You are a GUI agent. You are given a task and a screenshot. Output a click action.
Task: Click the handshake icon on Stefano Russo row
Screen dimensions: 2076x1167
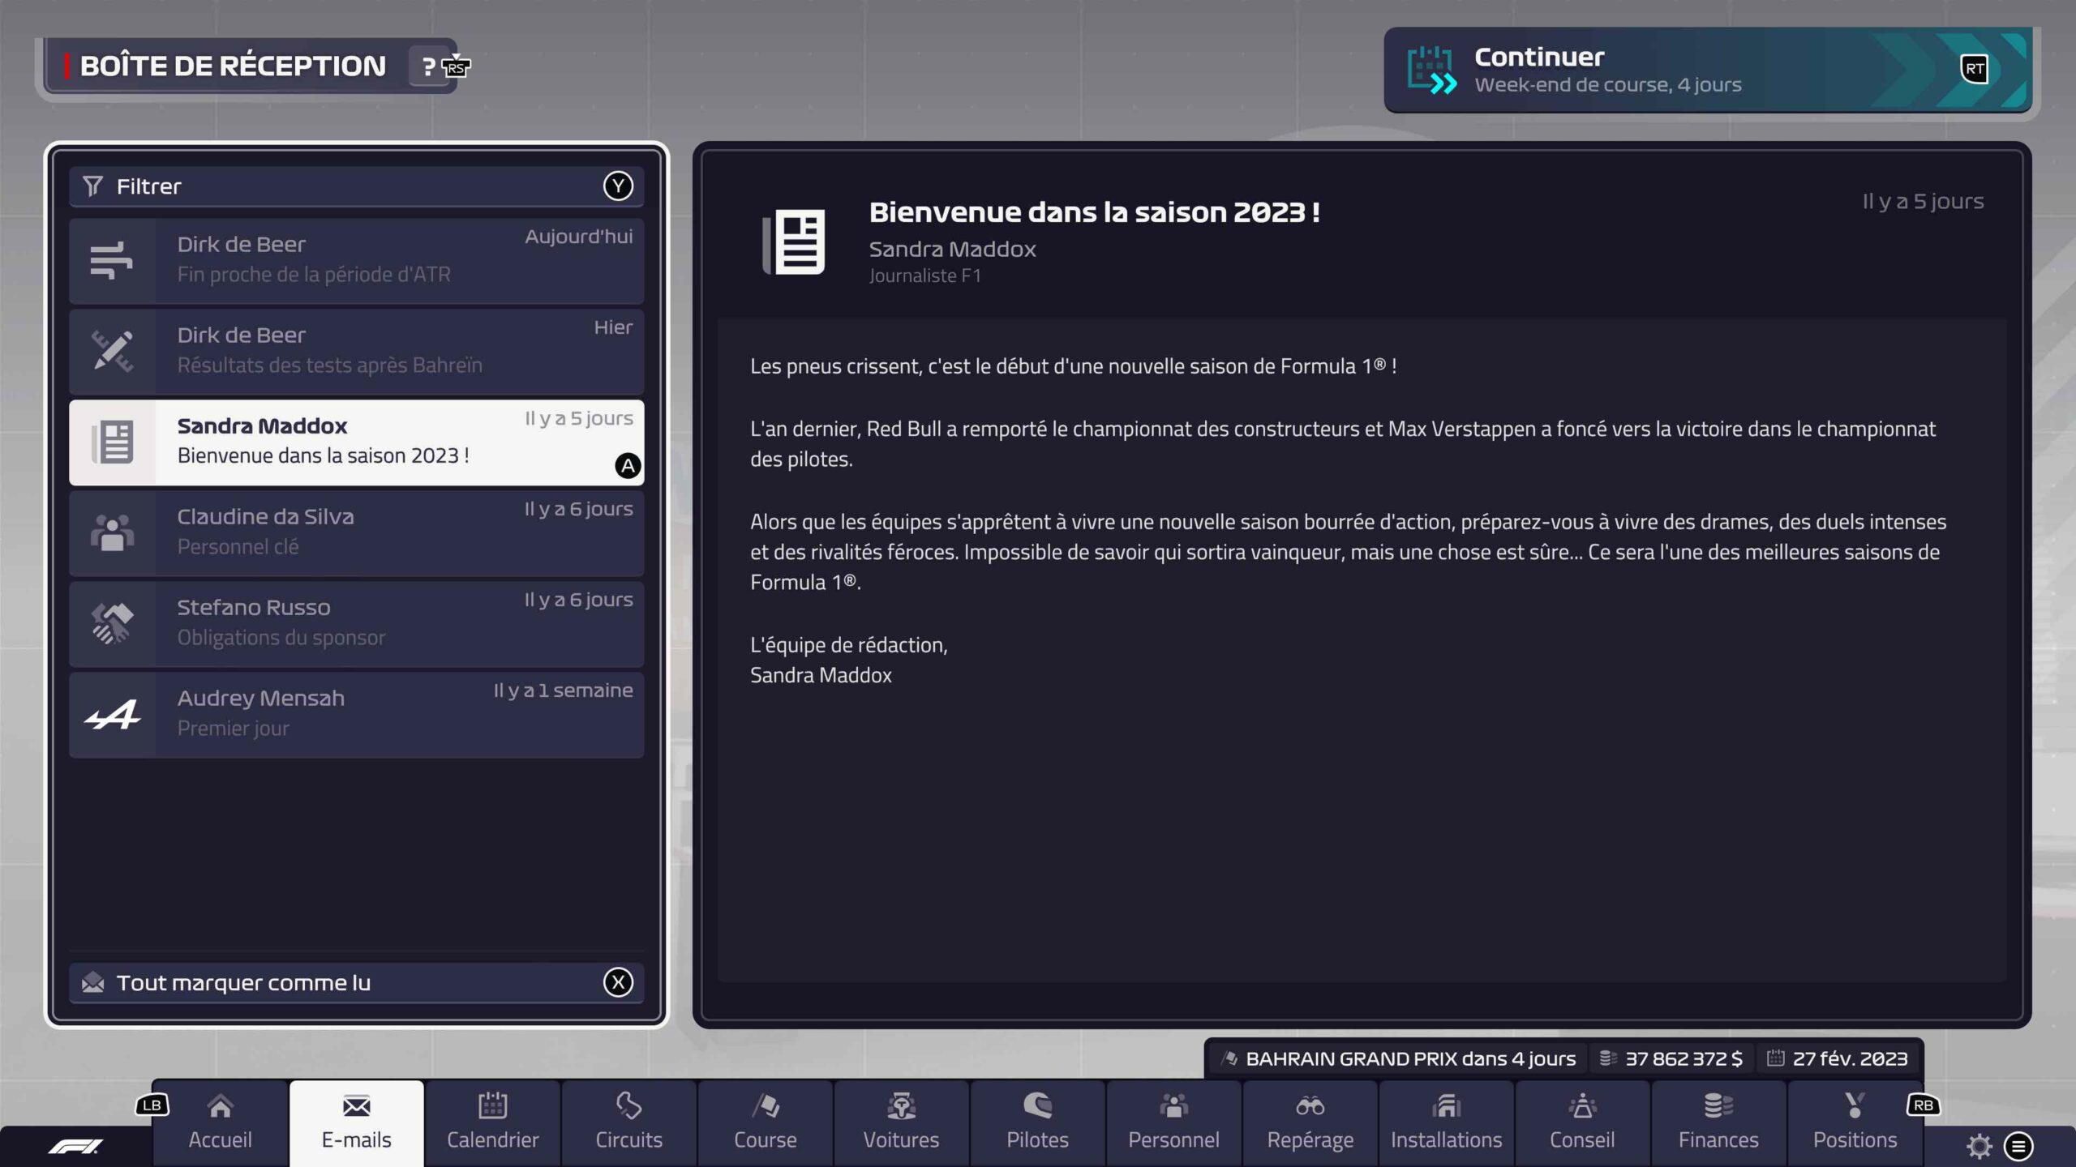pos(112,624)
